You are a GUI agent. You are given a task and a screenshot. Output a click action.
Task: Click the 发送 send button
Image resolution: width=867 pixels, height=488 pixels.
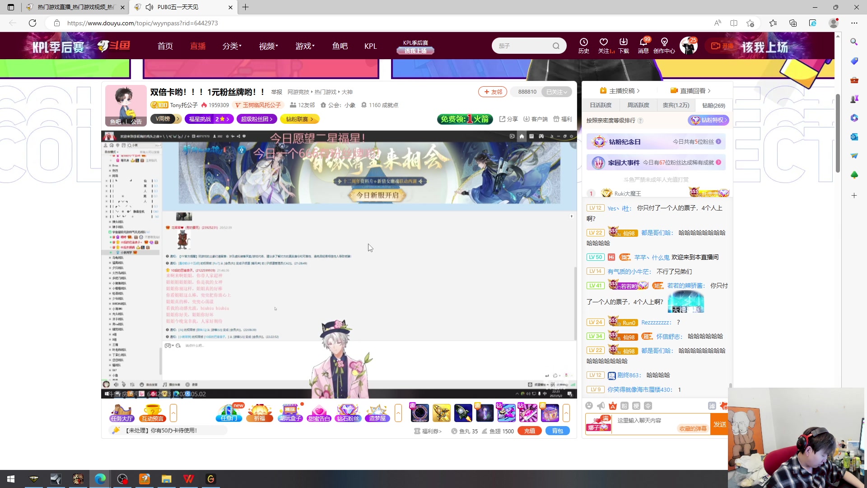pyautogui.click(x=719, y=424)
